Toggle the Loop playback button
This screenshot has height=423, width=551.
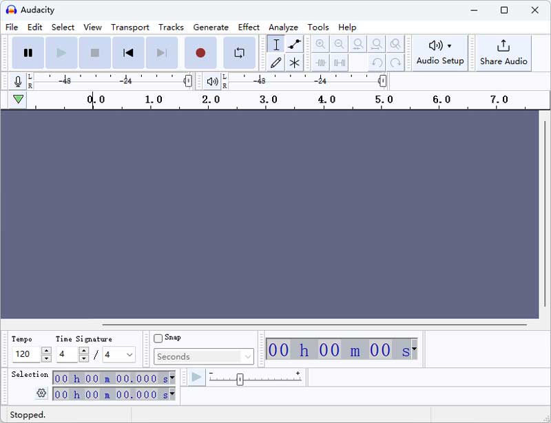[x=240, y=52]
